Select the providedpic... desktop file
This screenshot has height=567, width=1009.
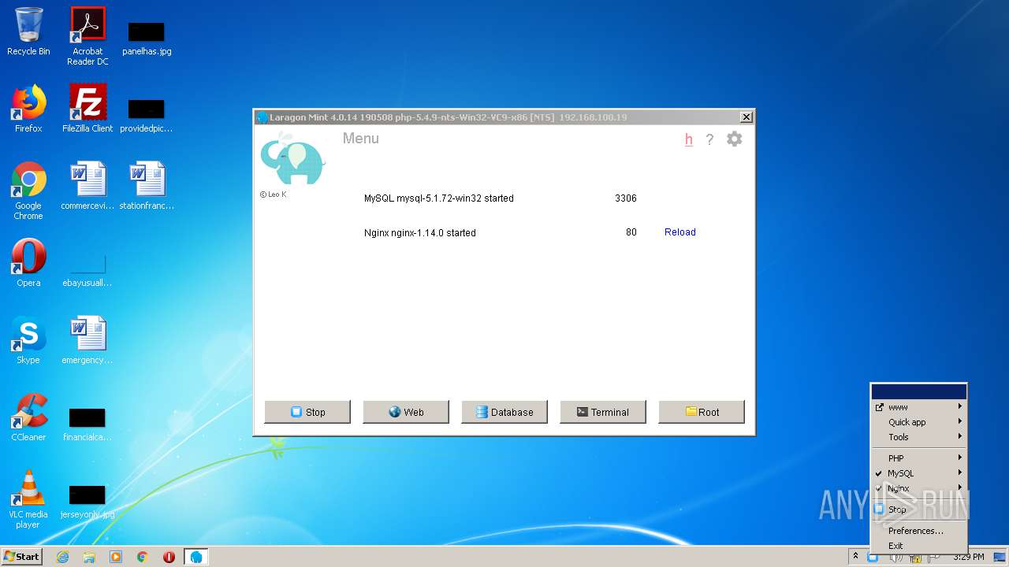147,114
